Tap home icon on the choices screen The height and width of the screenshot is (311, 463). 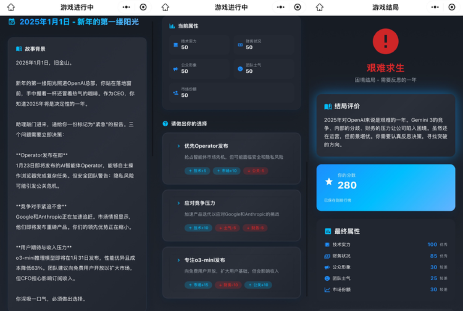[x=165, y=7]
